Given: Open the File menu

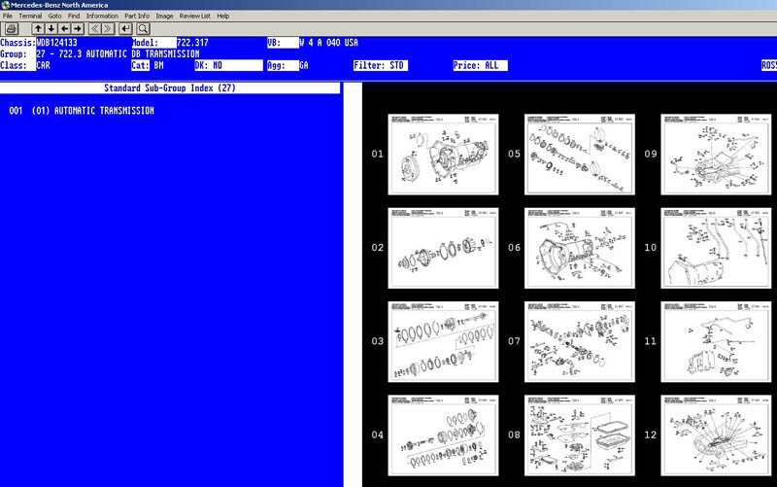Looking at the screenshot, I should pos(8,17).
